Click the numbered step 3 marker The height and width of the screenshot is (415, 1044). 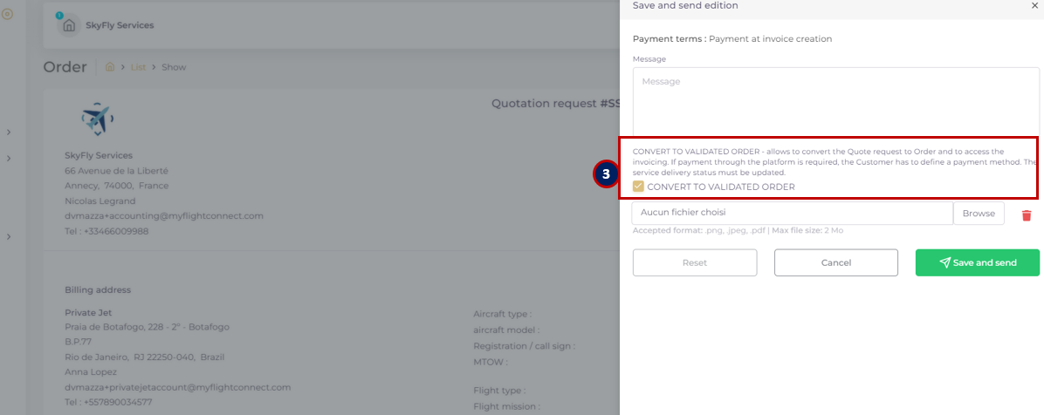(x=606, y=174)
